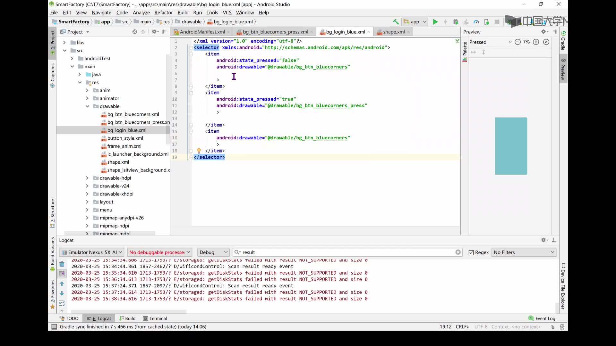Run the app with the green play button
Screen dimensions: 616x346
point(435,22)
